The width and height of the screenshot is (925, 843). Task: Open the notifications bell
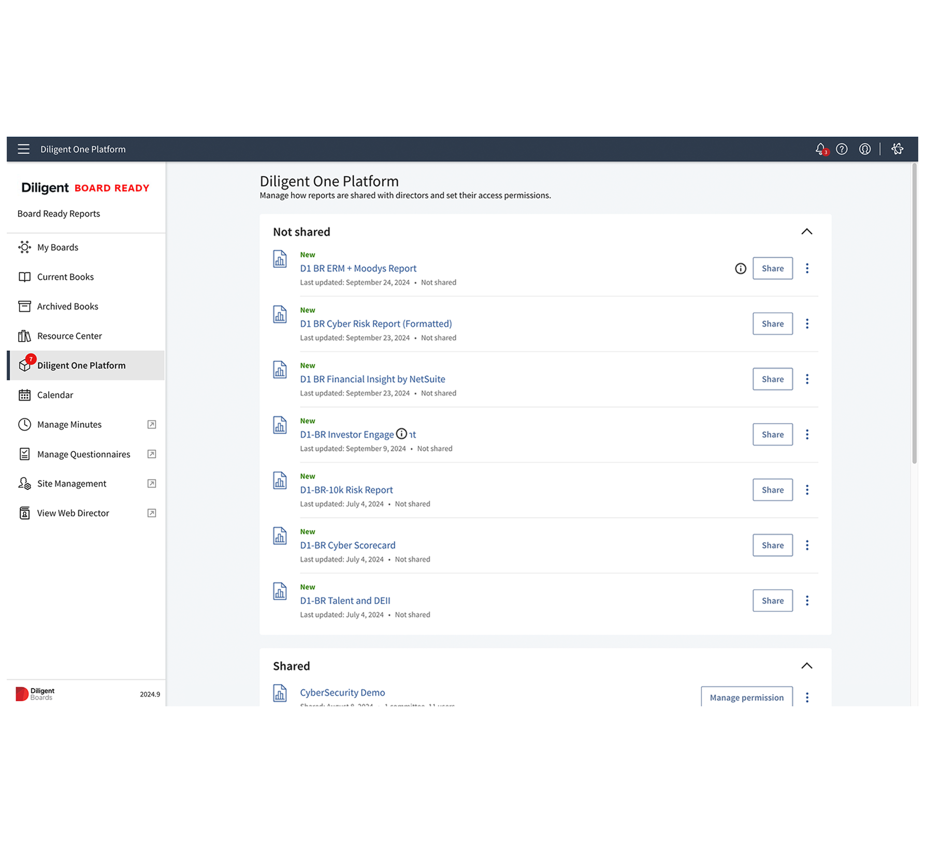point(820,149)
